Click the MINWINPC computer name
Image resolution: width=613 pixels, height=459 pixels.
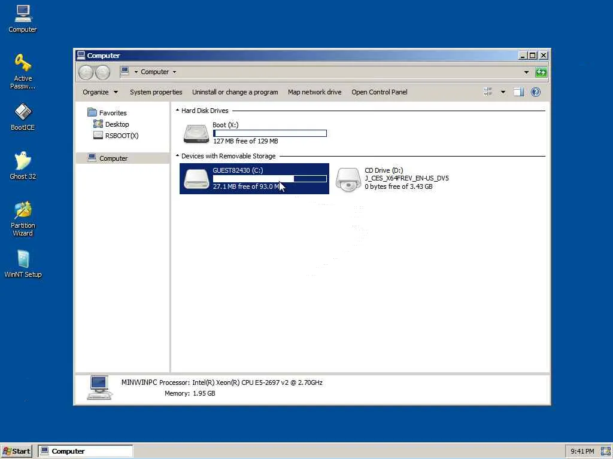pyautogui.click(x=139, y=382)
